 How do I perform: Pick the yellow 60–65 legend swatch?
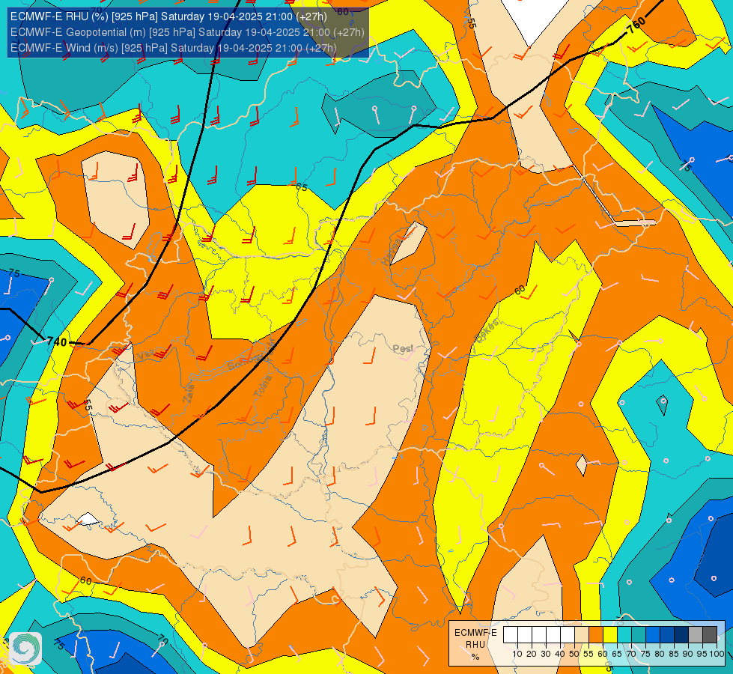pos(610,635)
